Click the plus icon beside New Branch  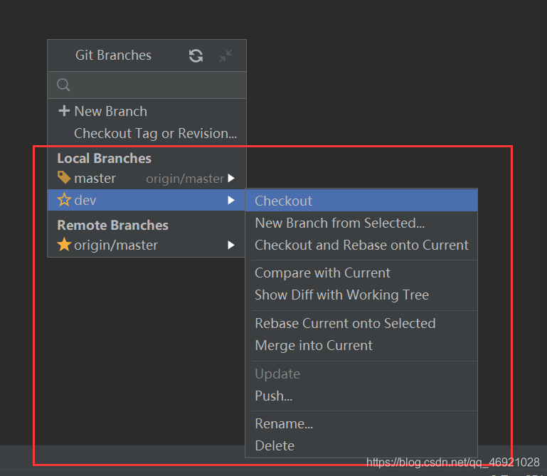64,111
